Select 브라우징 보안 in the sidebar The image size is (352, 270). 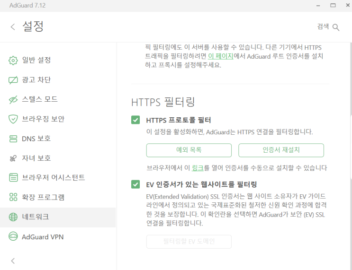(58, 119)
